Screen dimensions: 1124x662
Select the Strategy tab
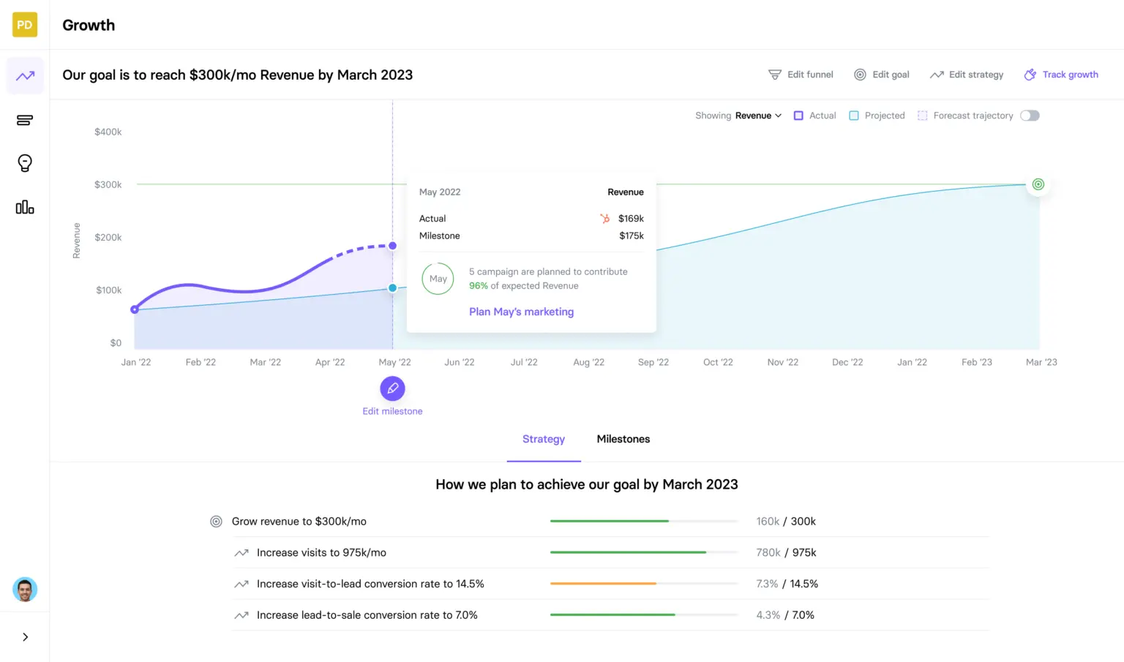pyautogui.click(x=543, y=439)
